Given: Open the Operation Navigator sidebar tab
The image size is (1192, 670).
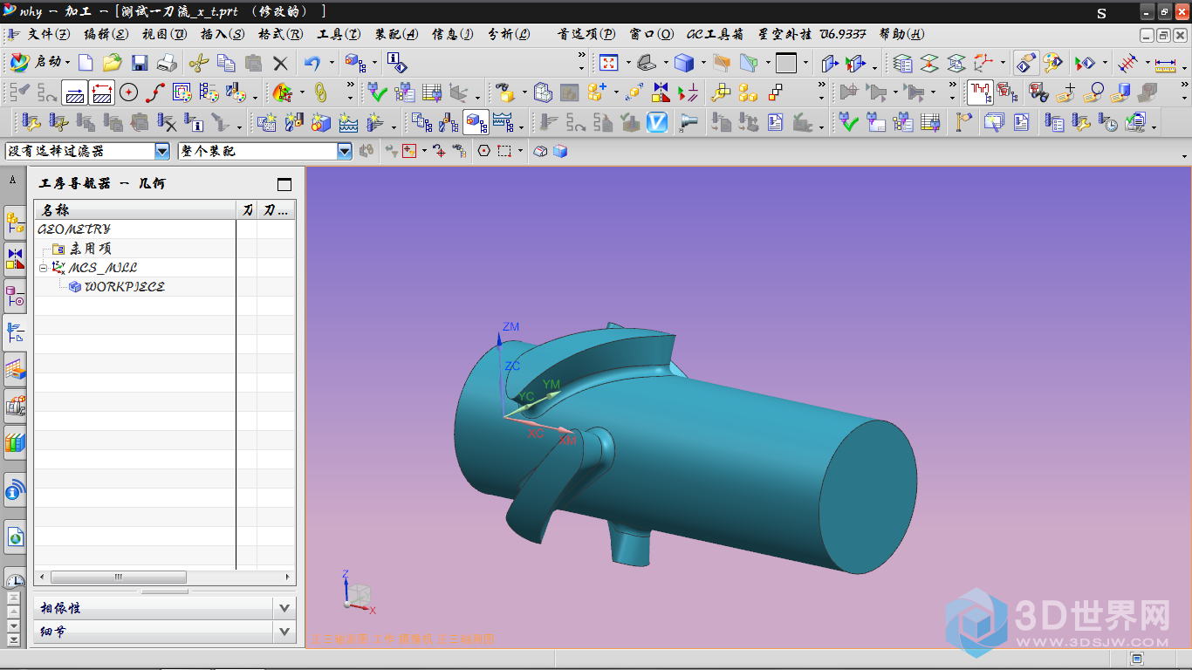Looking at the screenshot, I should (15, 332).
